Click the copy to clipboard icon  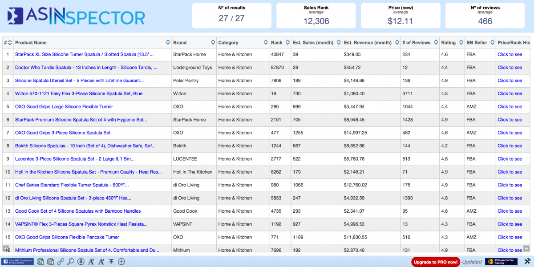coord(50,262)
